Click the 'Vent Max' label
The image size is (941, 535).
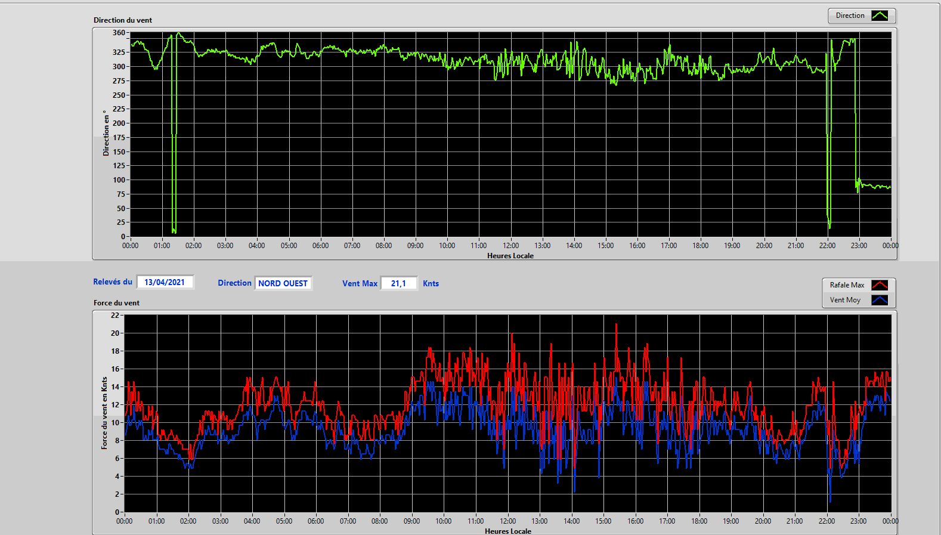pos(360,283)
